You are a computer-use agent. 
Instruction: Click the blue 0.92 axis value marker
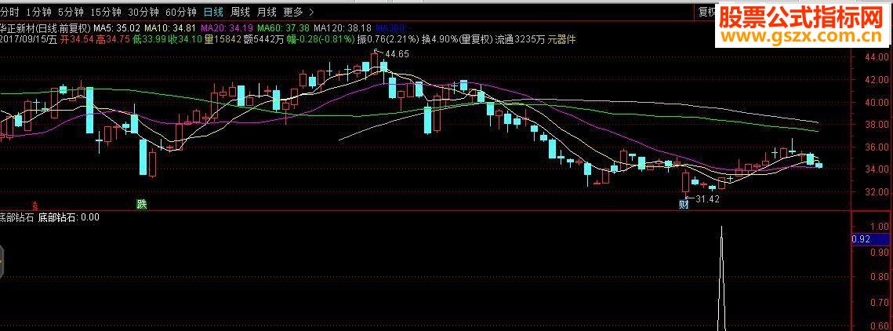click(x=871, y=239)
